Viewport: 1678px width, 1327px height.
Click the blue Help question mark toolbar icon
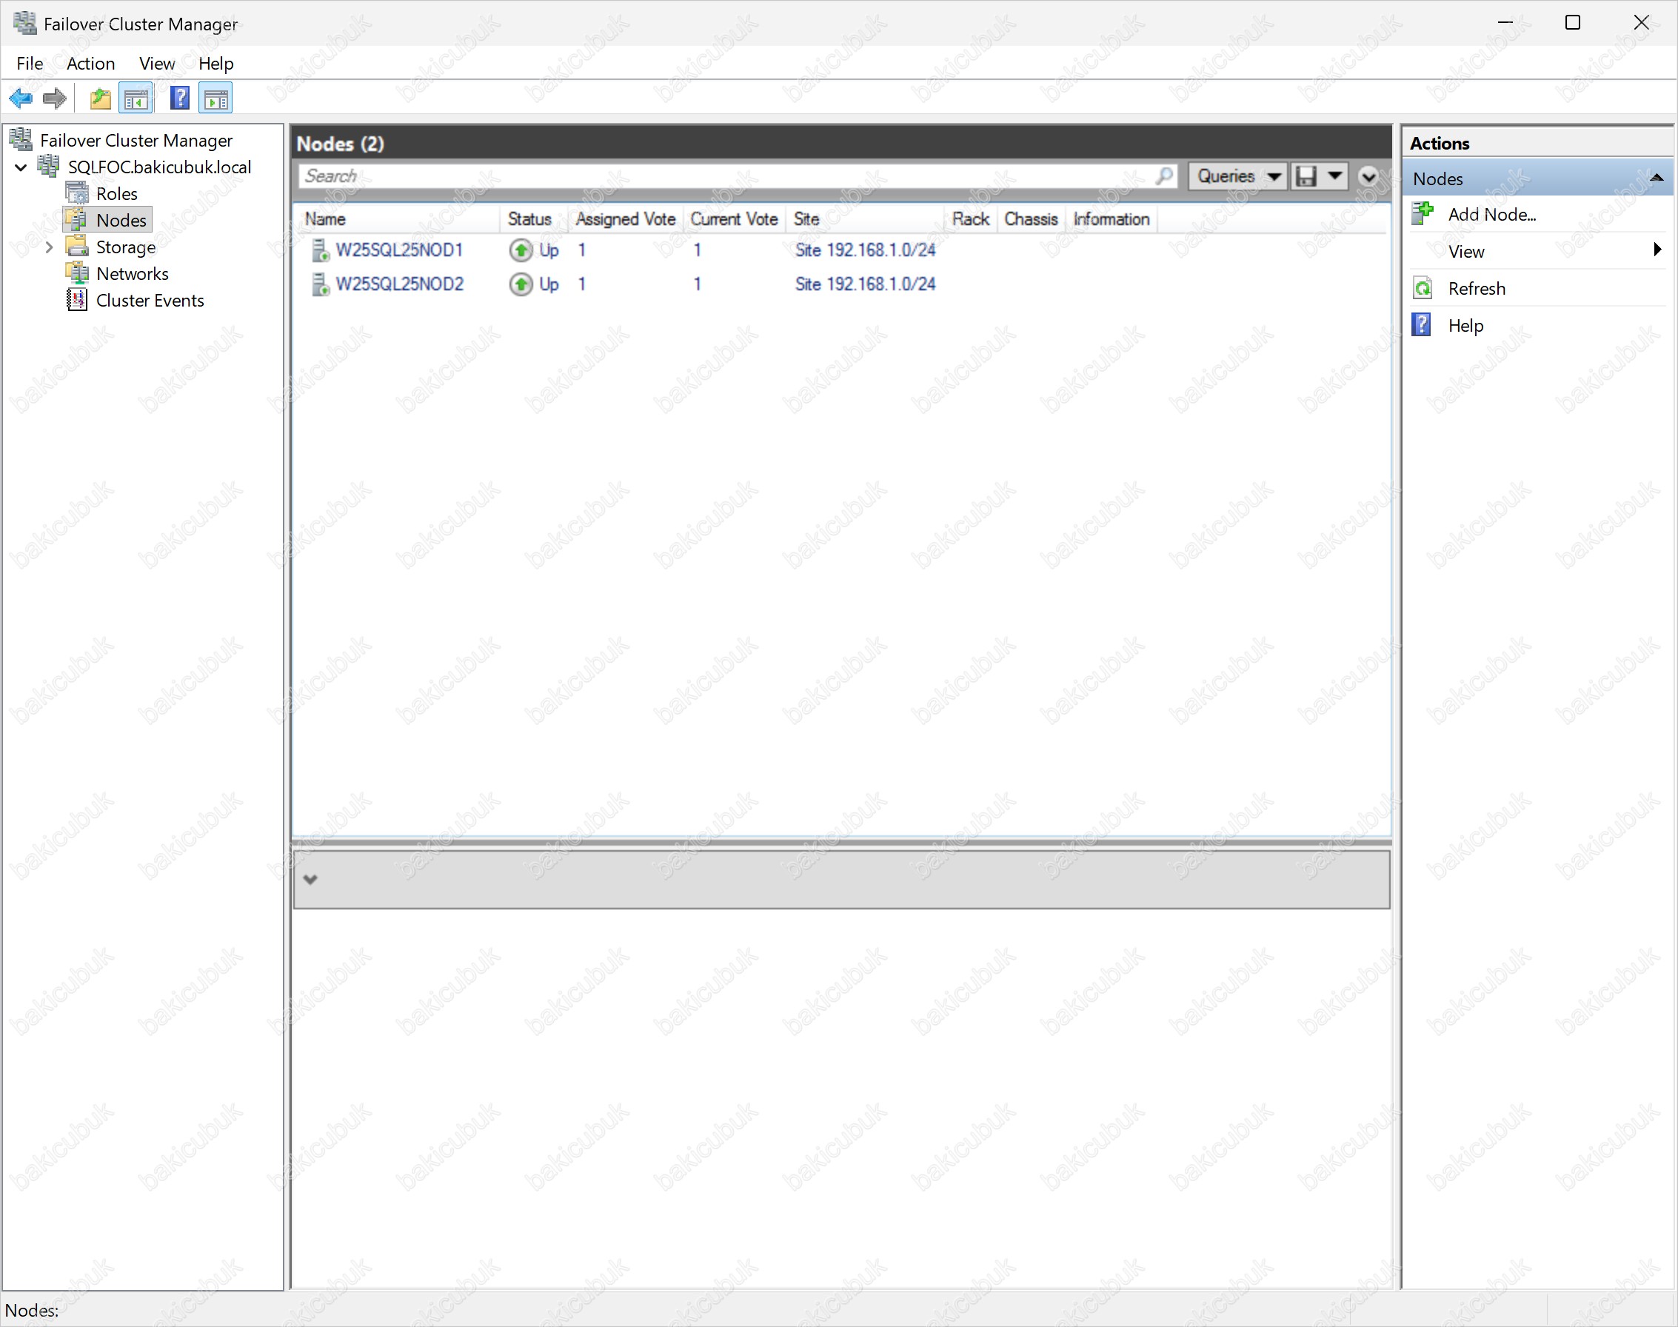(179, 98)
